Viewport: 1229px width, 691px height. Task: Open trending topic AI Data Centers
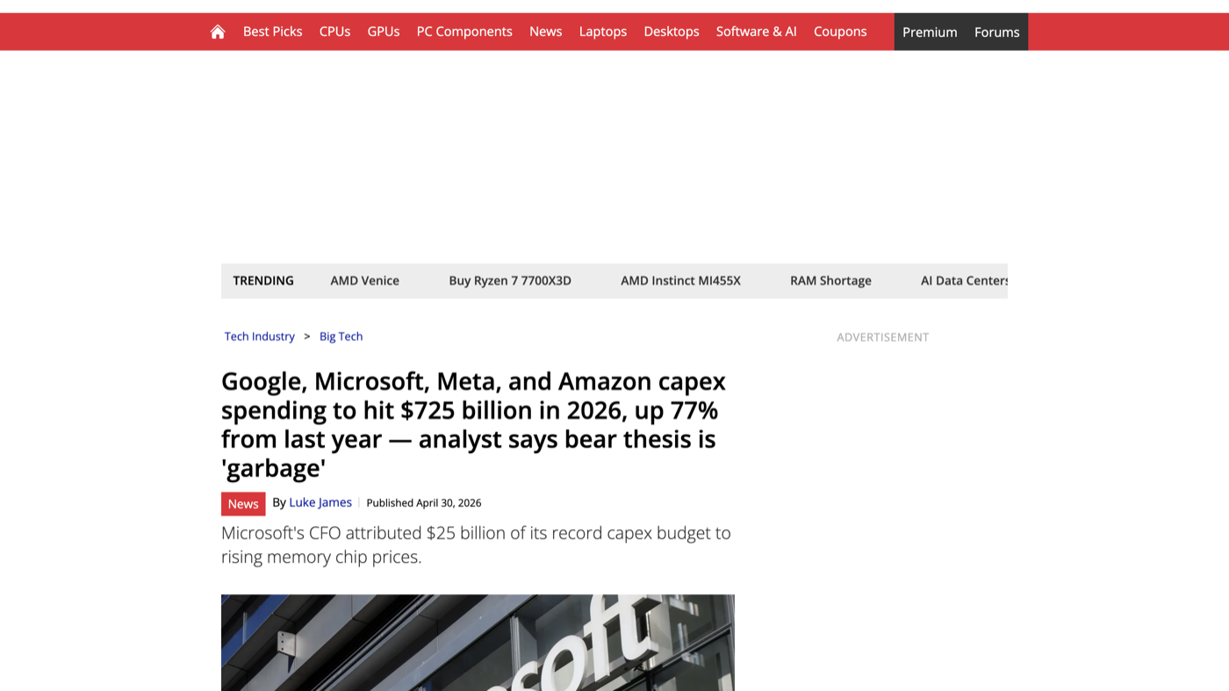click(964, 281)
